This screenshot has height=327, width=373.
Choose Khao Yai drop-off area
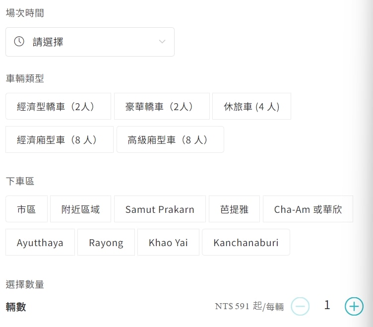[169, 242]
